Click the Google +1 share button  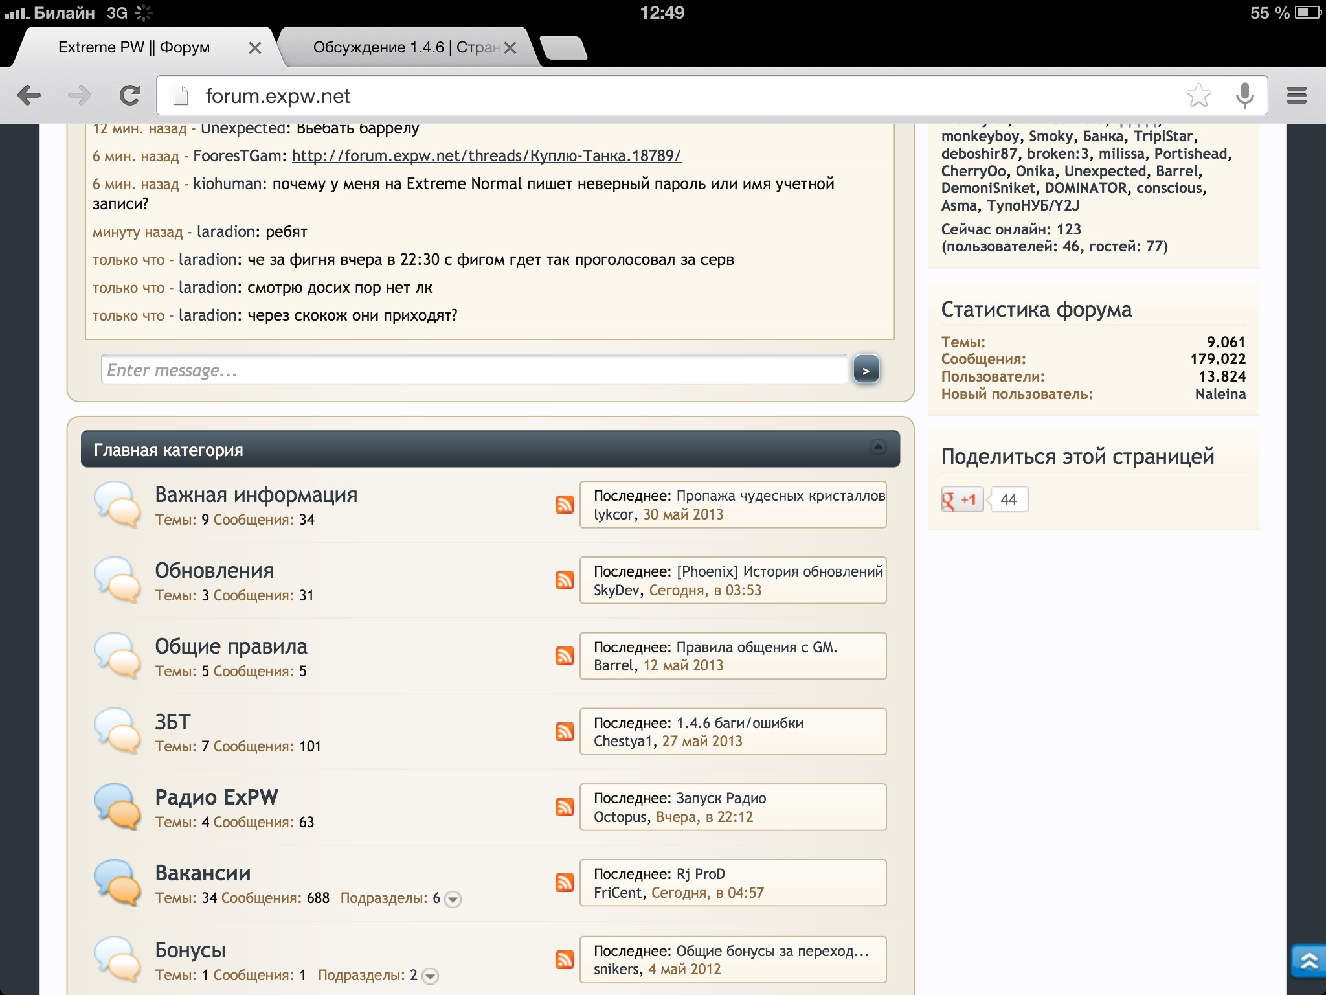[x=962, y=499]
